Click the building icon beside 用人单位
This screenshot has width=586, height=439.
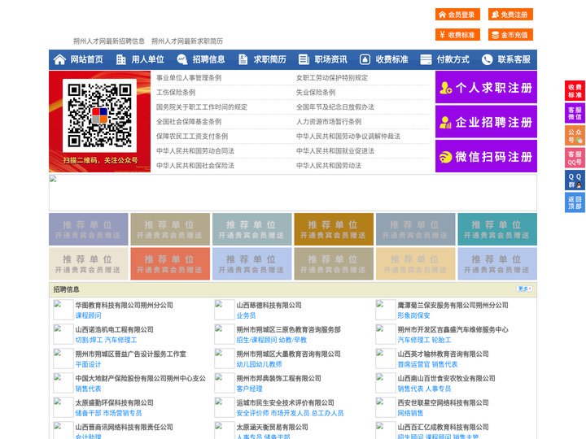120,59
